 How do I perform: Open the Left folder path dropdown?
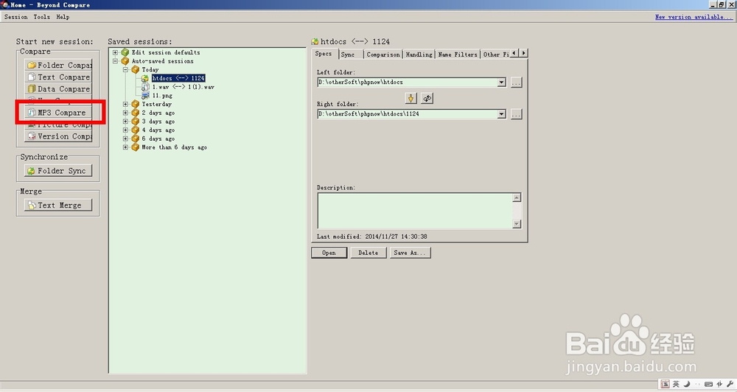click(501, 83)
